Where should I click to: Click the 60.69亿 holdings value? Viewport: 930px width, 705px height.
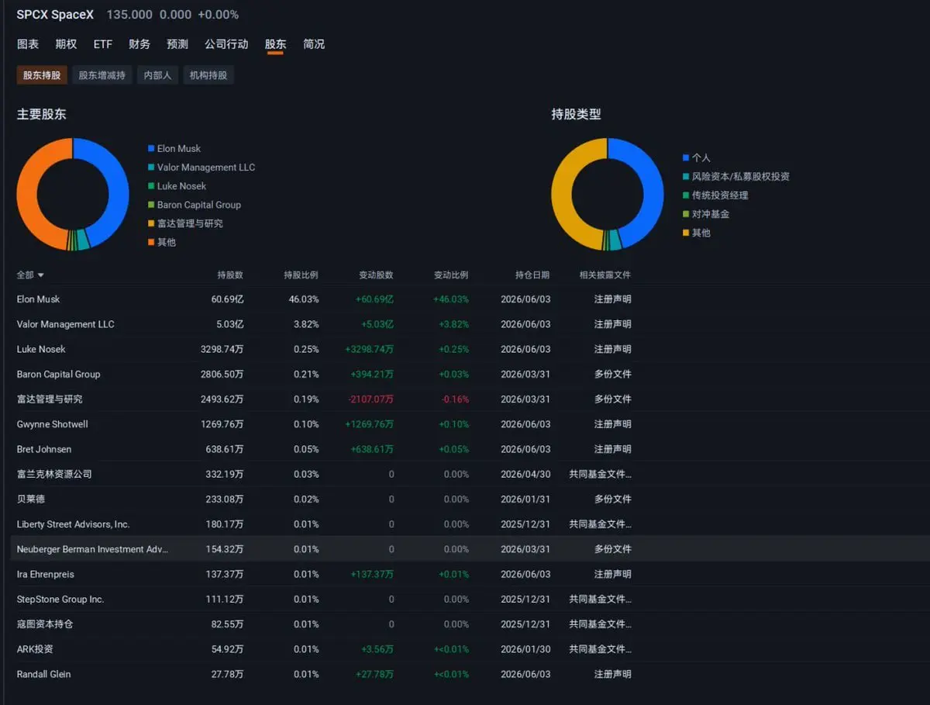click(x=228, y=299)
